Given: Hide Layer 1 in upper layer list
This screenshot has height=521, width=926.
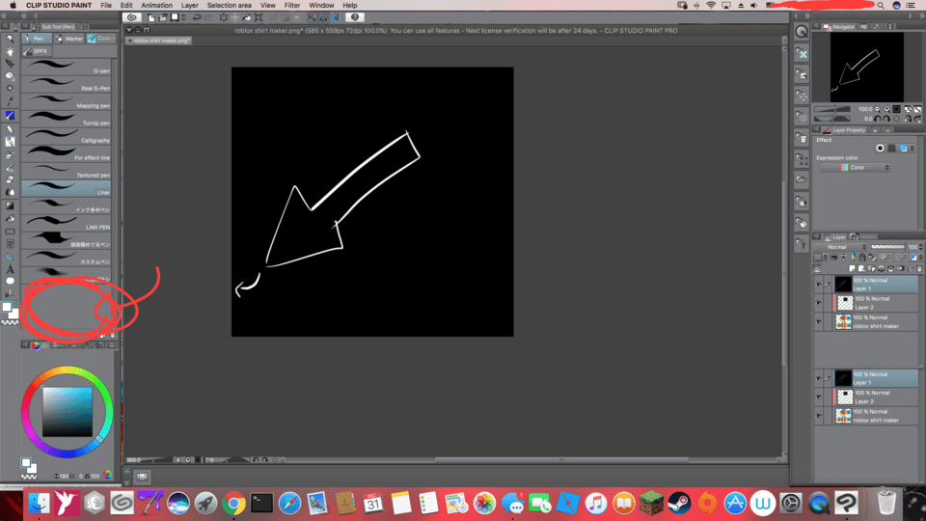Looking at the screenshot, I should (819, 285).
